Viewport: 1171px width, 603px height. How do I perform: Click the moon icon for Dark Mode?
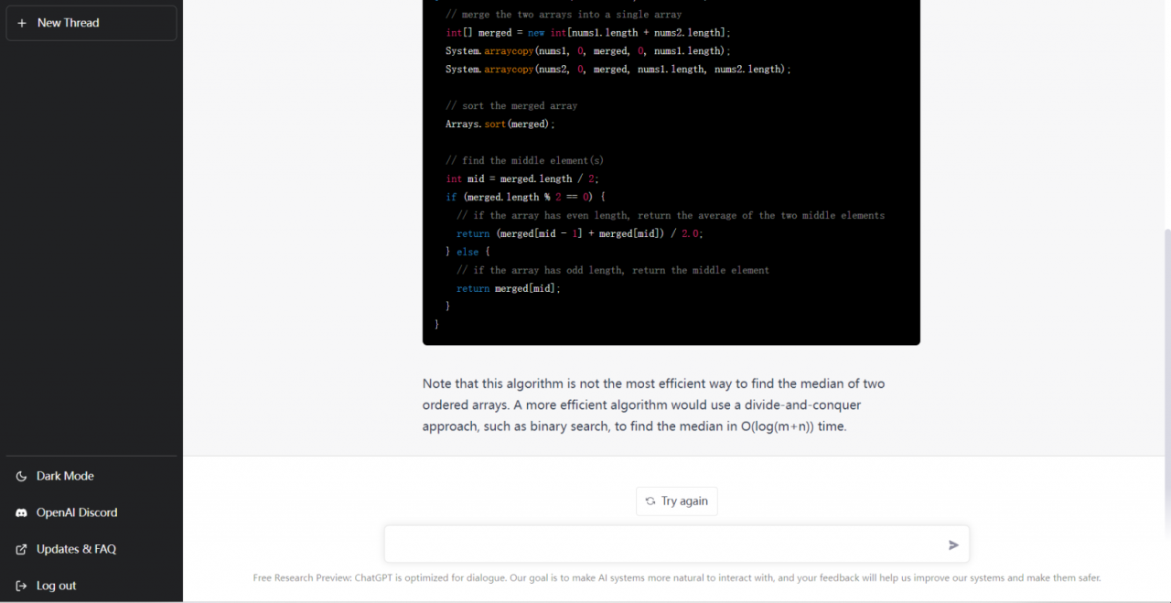[x=22, y=476]
